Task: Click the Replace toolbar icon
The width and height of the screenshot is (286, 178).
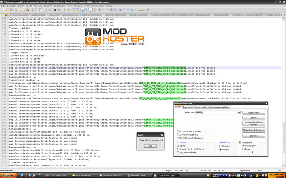Action: pyautogui.click(x=59, y=10)
